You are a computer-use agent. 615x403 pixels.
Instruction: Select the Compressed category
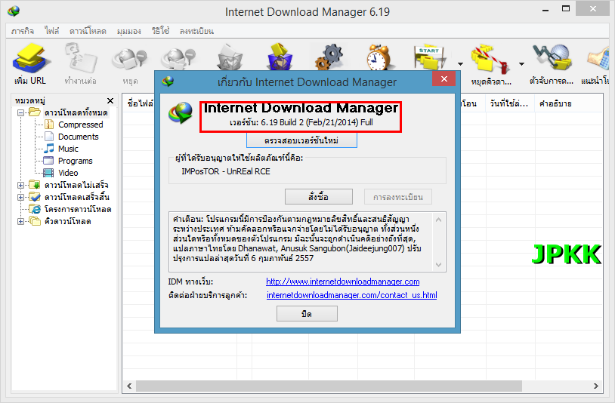(x=80, y=125)
